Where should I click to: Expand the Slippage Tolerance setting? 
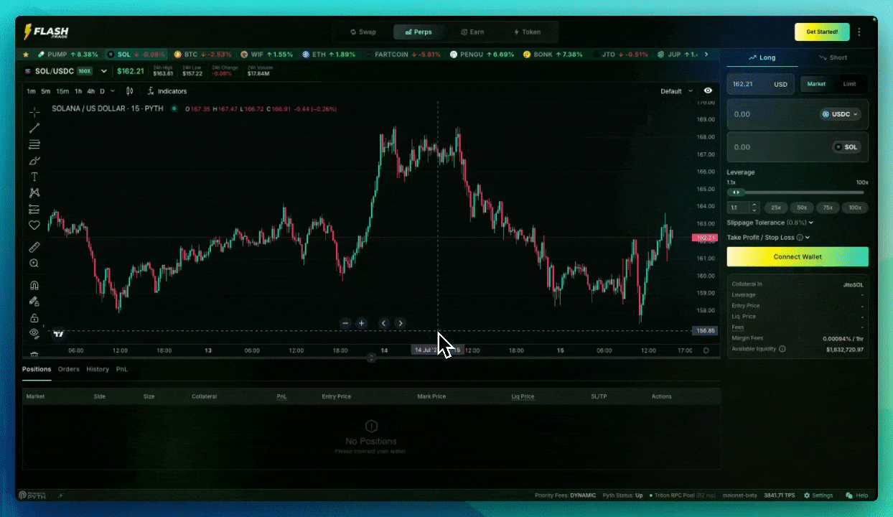tap(770, 223)
